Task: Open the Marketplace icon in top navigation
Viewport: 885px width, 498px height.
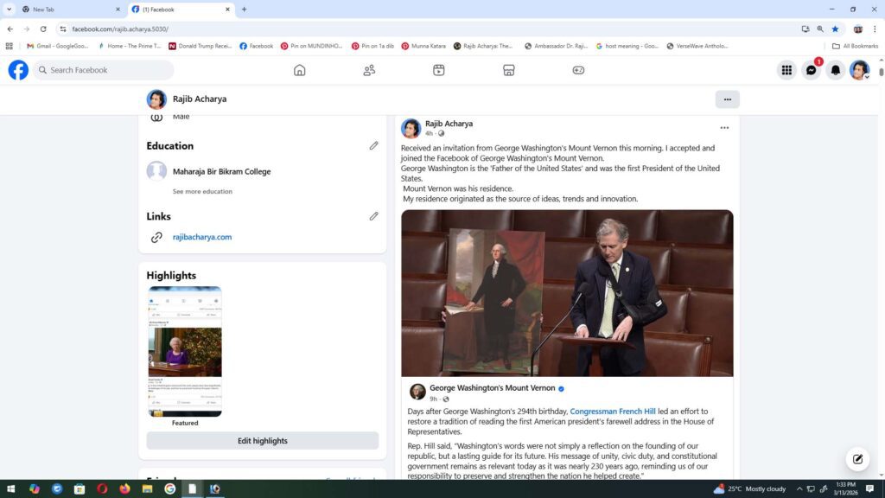Action: click(509, 70)
